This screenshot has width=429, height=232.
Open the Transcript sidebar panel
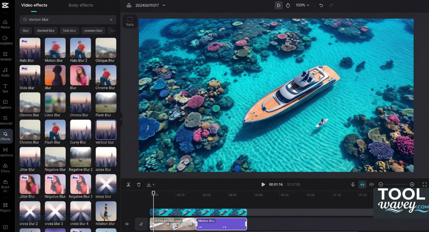(x=5, y=120)
